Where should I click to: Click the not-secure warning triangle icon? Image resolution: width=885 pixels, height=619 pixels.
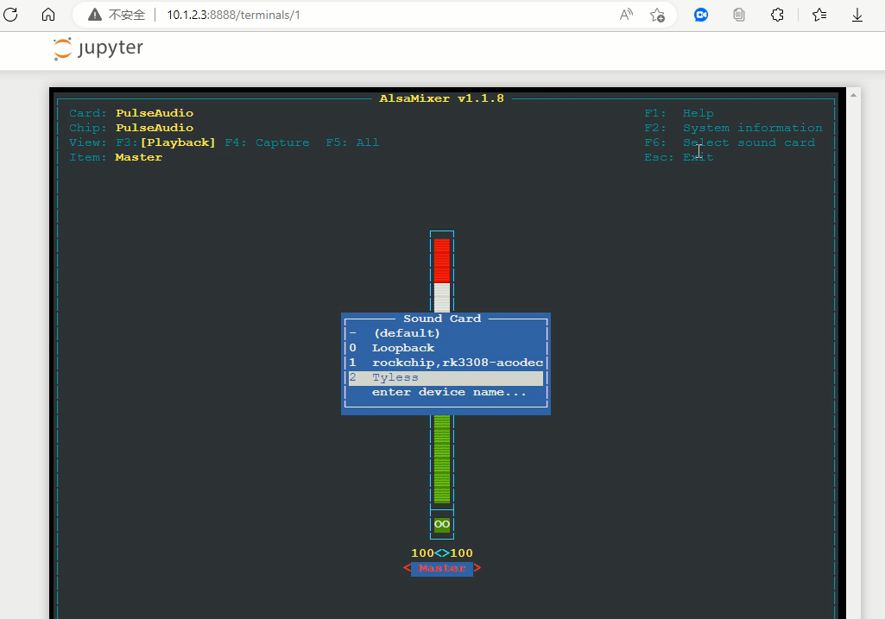pyautogui.click(x=95, y=15)
